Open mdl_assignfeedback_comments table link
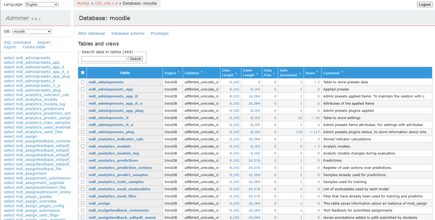This screenshot has width=435, height=220. tap(119, 210)
